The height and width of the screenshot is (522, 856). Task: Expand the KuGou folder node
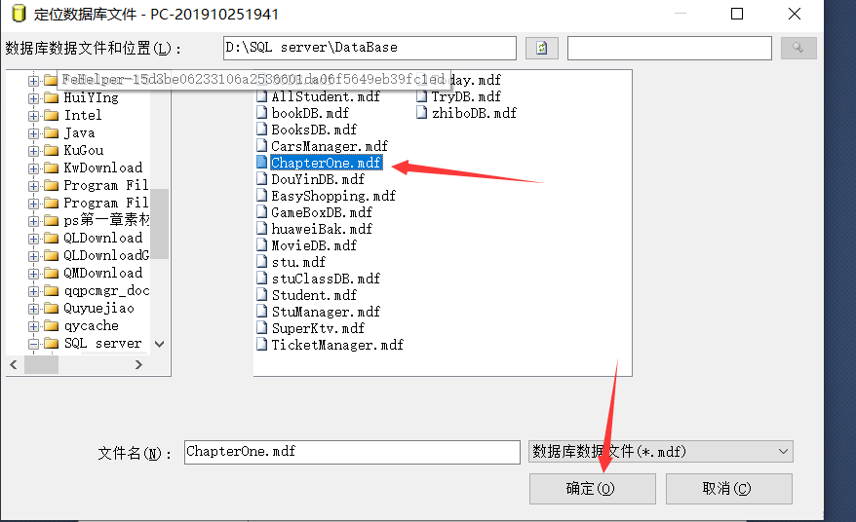(33, 151)
